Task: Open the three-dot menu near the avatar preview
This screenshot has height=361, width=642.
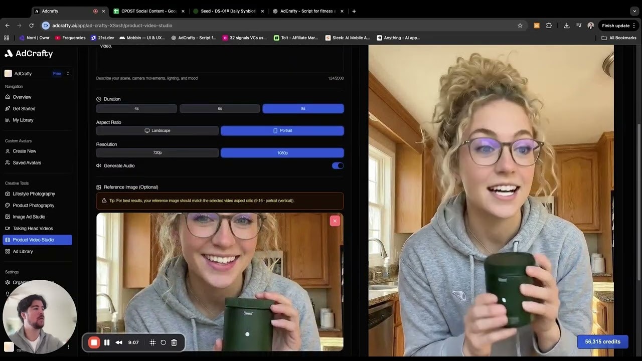Action: tap(68, 346)
